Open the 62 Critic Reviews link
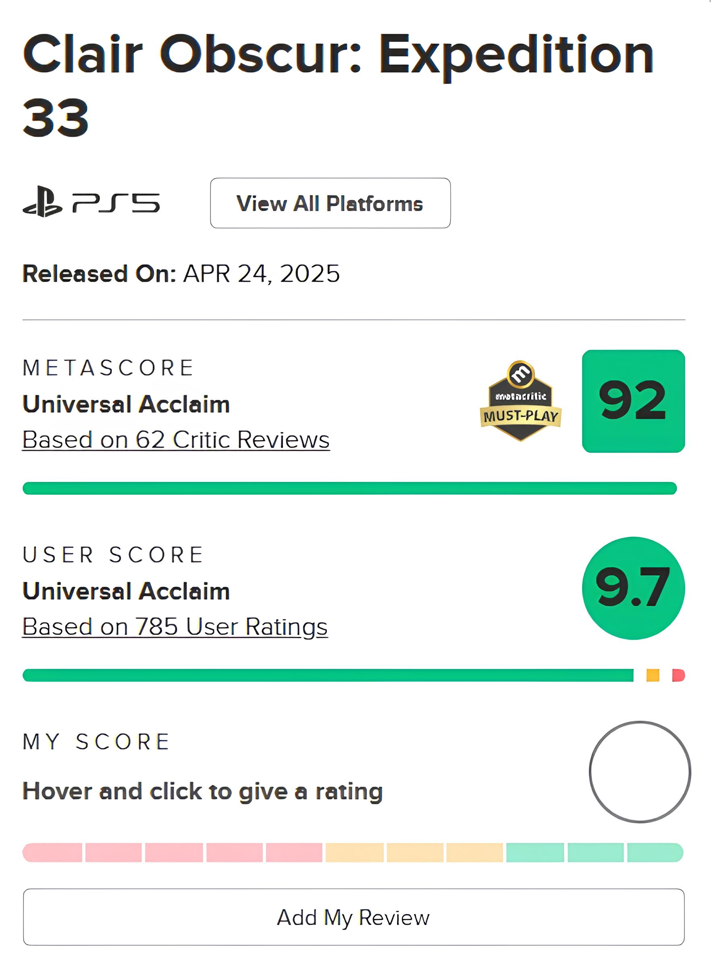 point(177,440)
